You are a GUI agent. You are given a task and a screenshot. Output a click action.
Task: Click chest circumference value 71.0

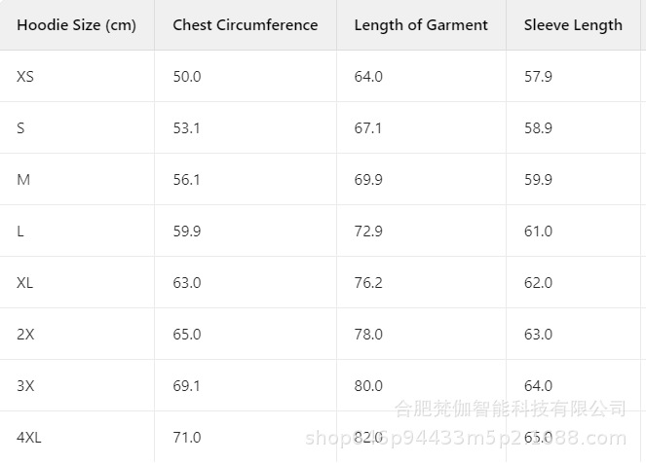(187, 437)
